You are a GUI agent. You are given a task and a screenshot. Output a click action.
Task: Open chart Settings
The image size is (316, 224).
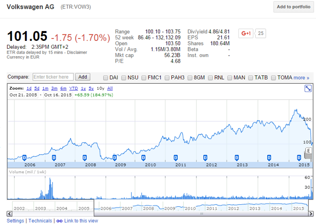coord(15,221)
